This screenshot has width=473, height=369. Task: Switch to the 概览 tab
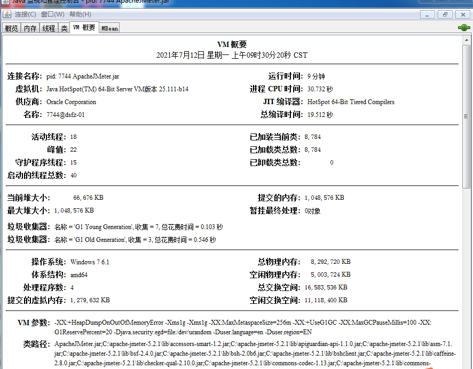click(11, 28)
